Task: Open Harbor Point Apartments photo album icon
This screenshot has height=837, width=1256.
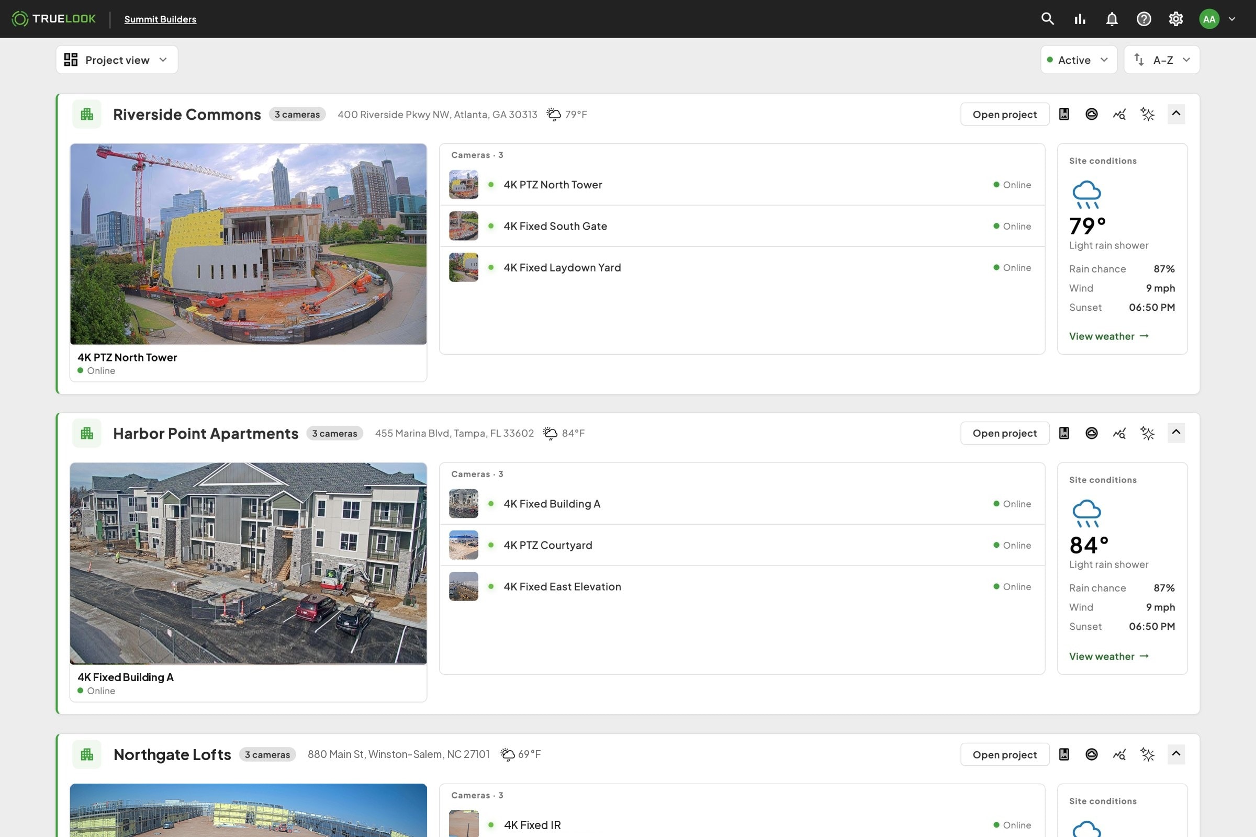Action: tap(1064, 433)
